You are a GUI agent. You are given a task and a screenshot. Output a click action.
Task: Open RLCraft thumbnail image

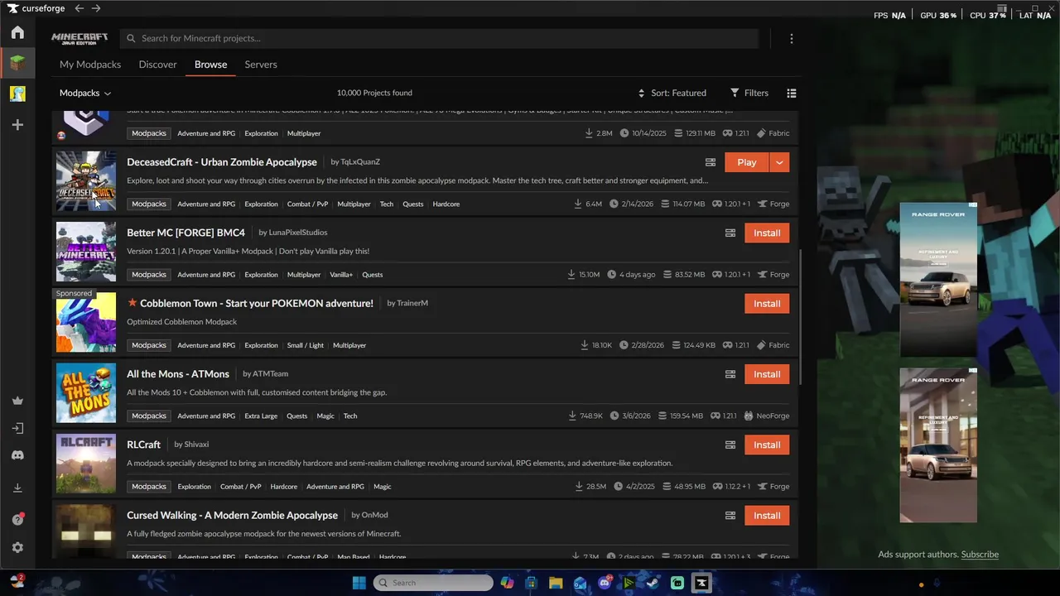coord(86,464)
